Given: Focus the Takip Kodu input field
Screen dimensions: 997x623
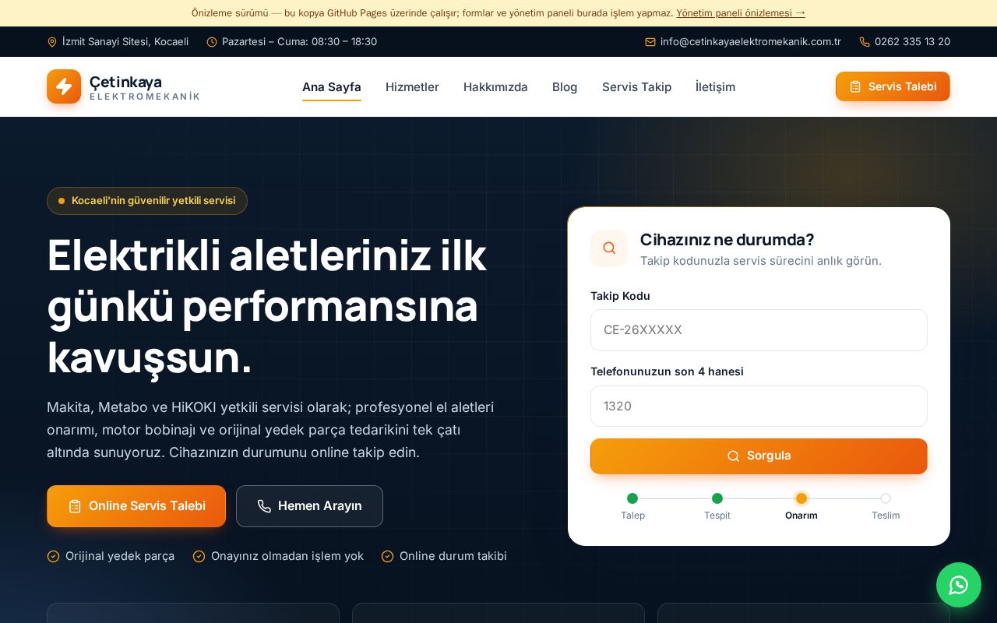Looking at the screenshot, I should coord(759,330).
